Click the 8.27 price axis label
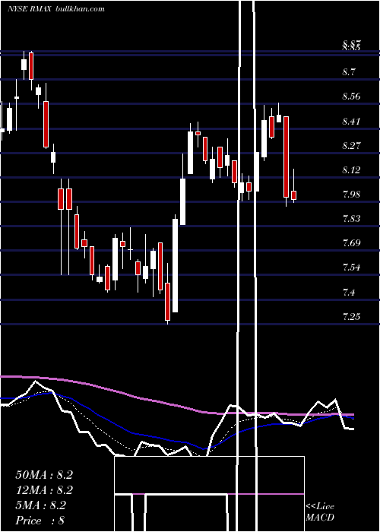Viewport: 380px width, 532px height. [352, 146]
